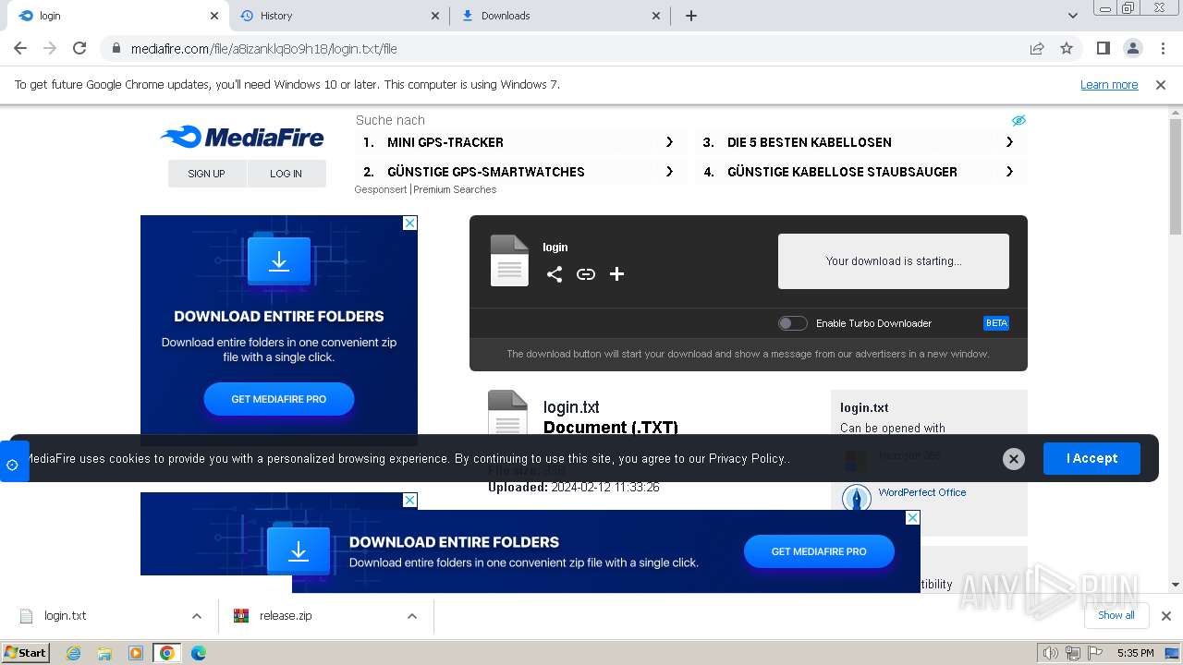This screenshot has width=1183, height=665.
Task: Click GET MEDIAFIRE PRO in the left ad
Action: 279,399
